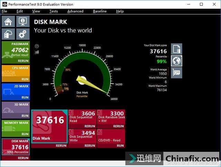Click the Disk Random Seek 3300 tile
Screen dimensions: 221x167
click(x=111, y=119)
